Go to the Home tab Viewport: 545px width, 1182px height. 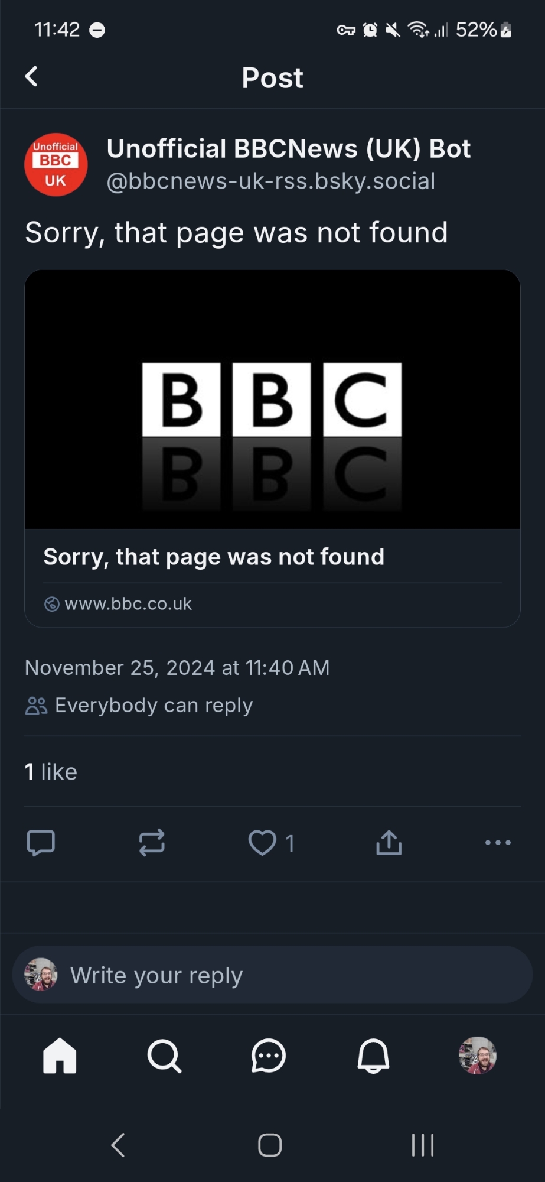tap(60, 1056)
